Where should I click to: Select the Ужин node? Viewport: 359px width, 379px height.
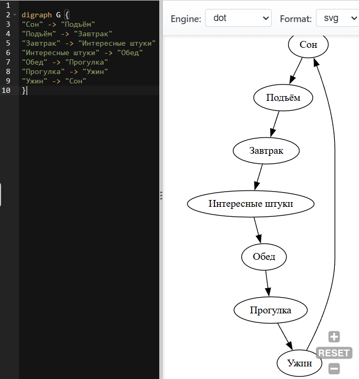coord(299,363)
